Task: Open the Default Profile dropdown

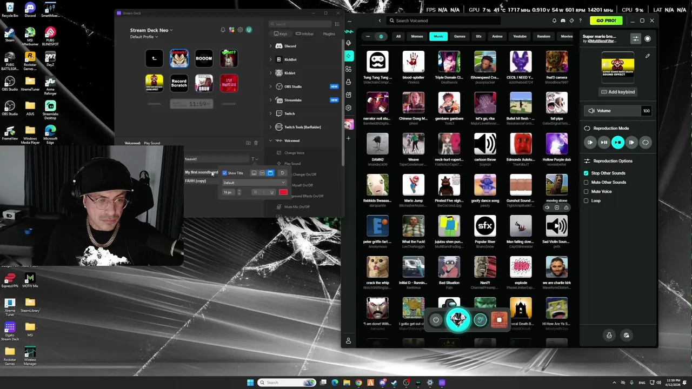Action: [x=144, y=37]
